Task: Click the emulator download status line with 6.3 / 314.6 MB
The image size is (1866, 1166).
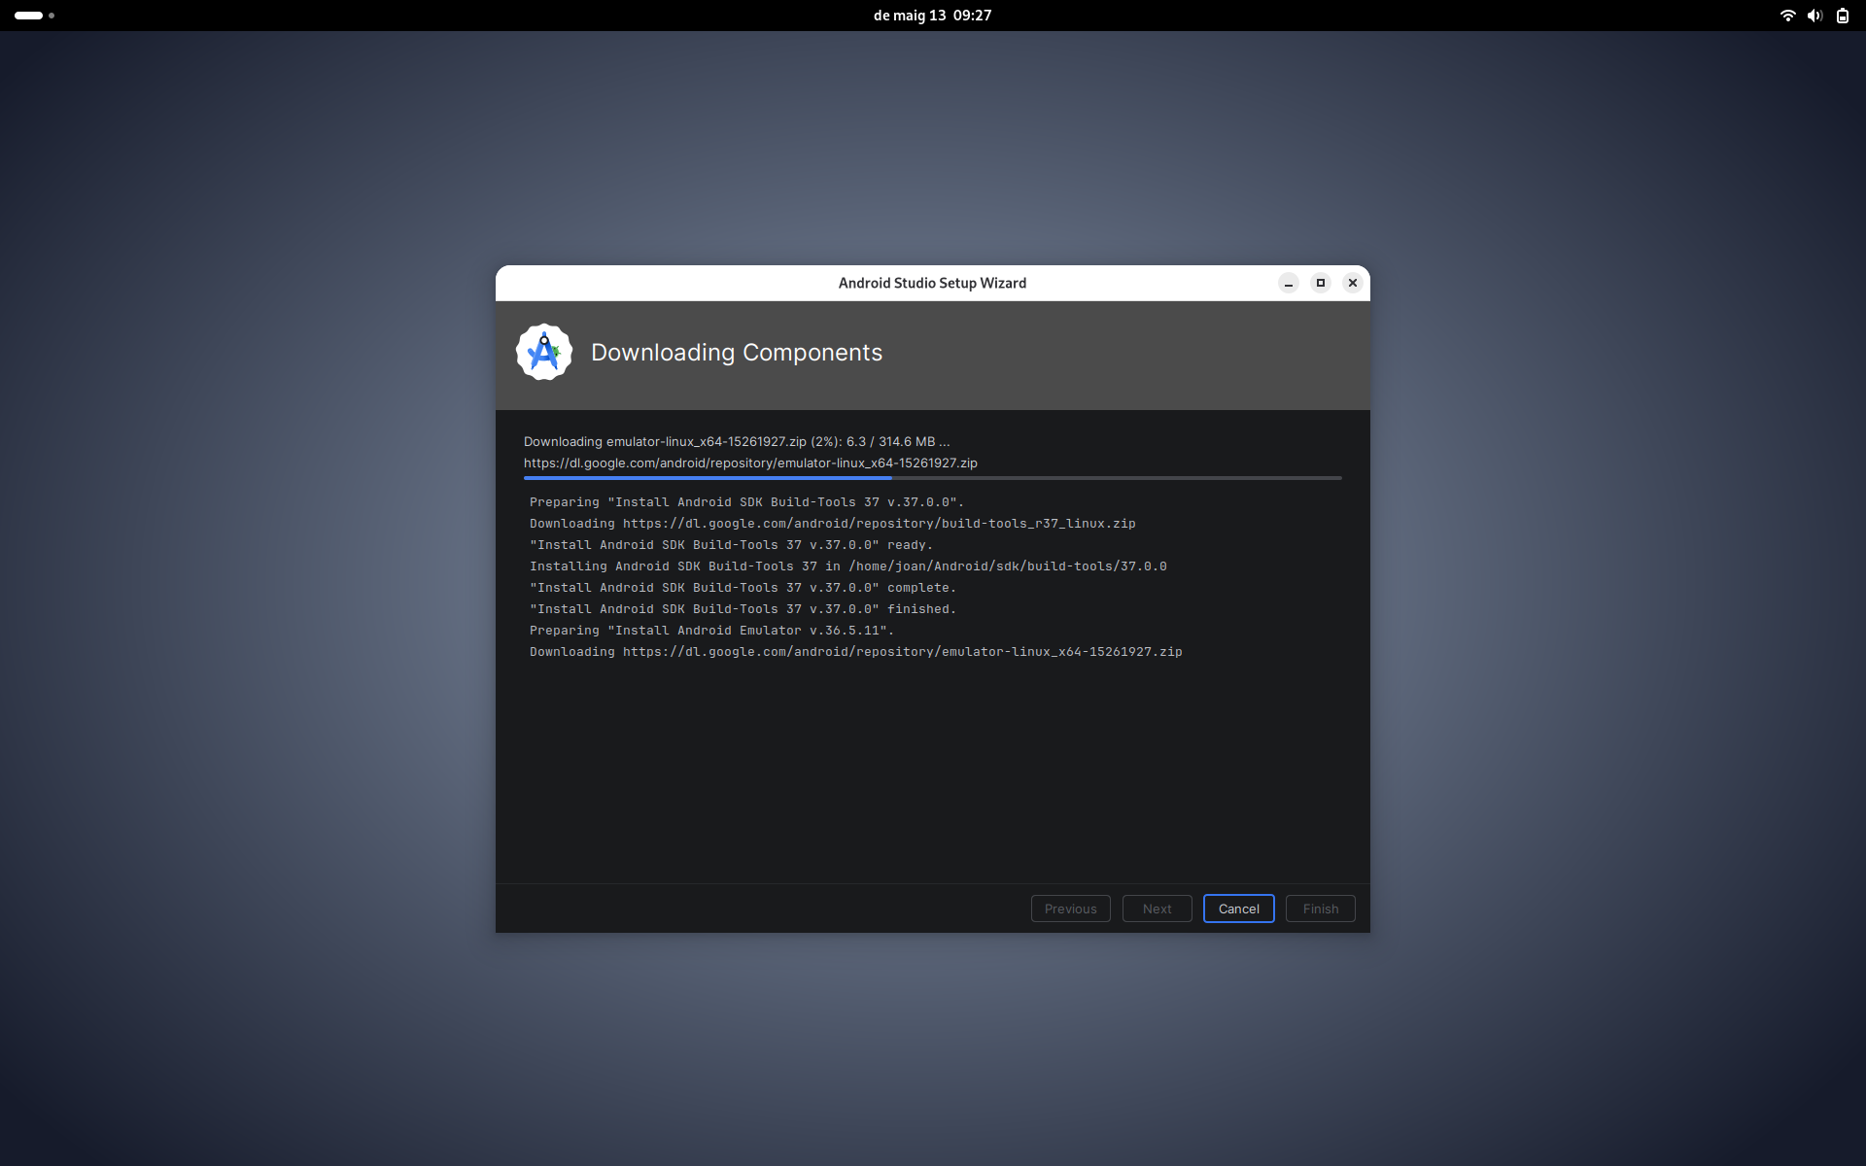Action: point(737,441)
